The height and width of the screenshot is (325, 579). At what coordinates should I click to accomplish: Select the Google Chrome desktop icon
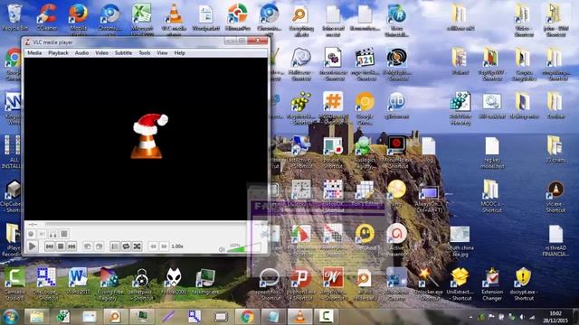(x=14, y=63)
